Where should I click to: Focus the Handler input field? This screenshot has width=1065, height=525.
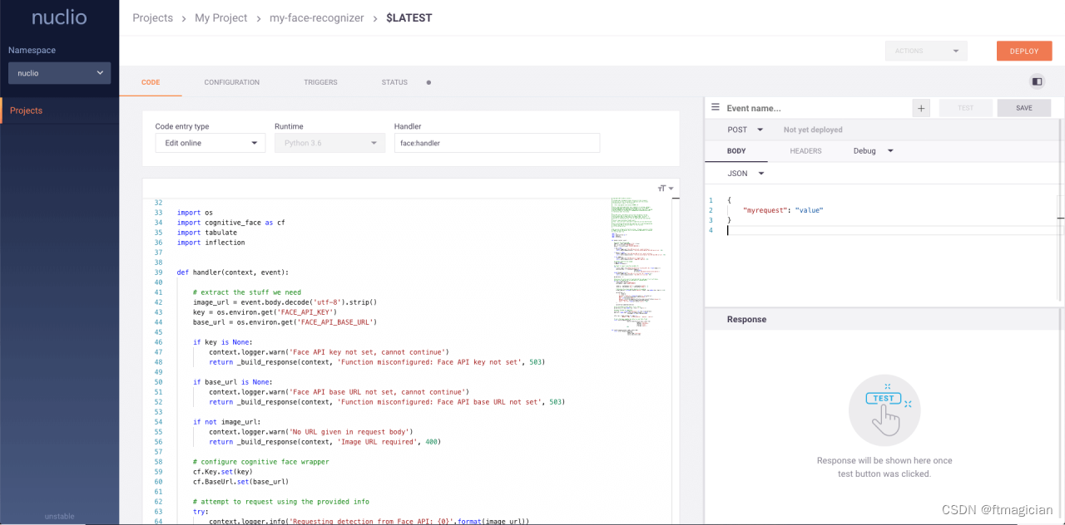pos(497,143)
